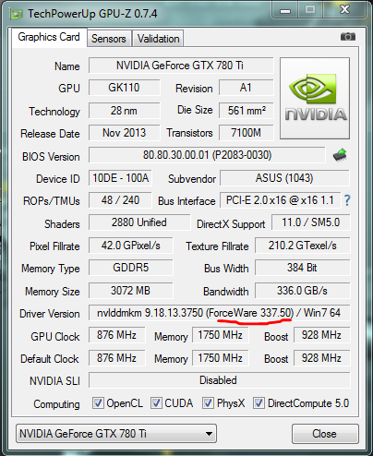This screenshot has width=373, height=456.
Task: Click the Transistors value 7100M
Action: pos(247,133)
